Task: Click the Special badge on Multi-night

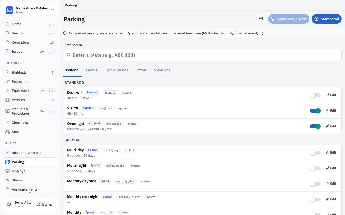Action: coord(95,166)
